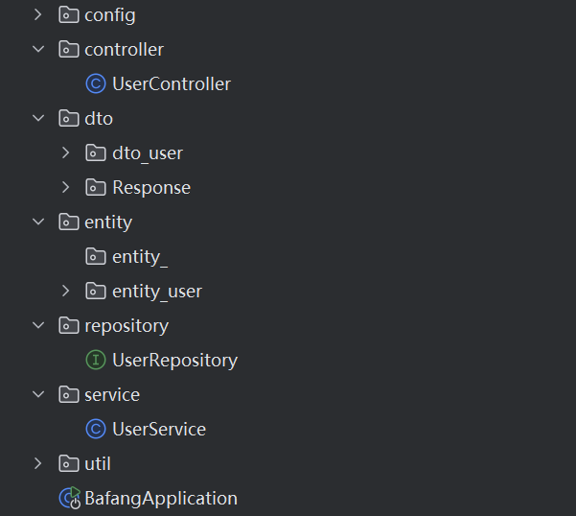Viewport: 576px width, 516px height.
Task: Select the BafangApplication file
Action: click(x=161, y=499)
